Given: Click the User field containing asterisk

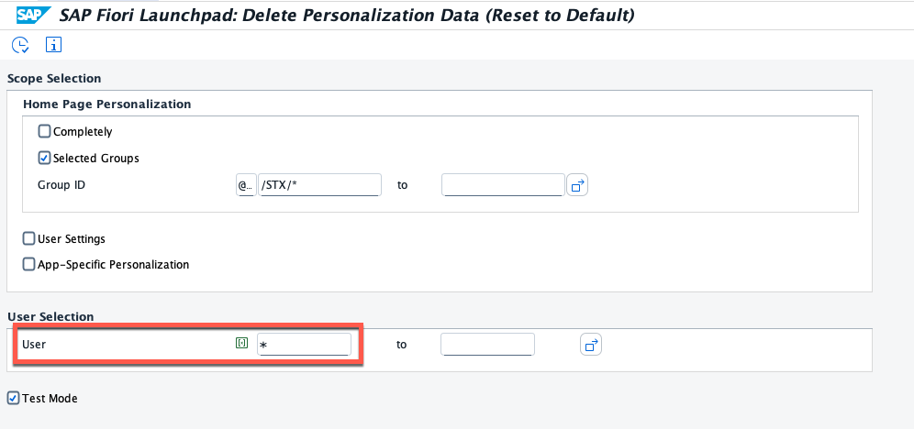Looking at the screenshot, I should click(304, 345).
